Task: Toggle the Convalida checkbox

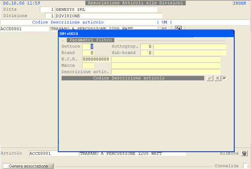Action: point(245,166)
